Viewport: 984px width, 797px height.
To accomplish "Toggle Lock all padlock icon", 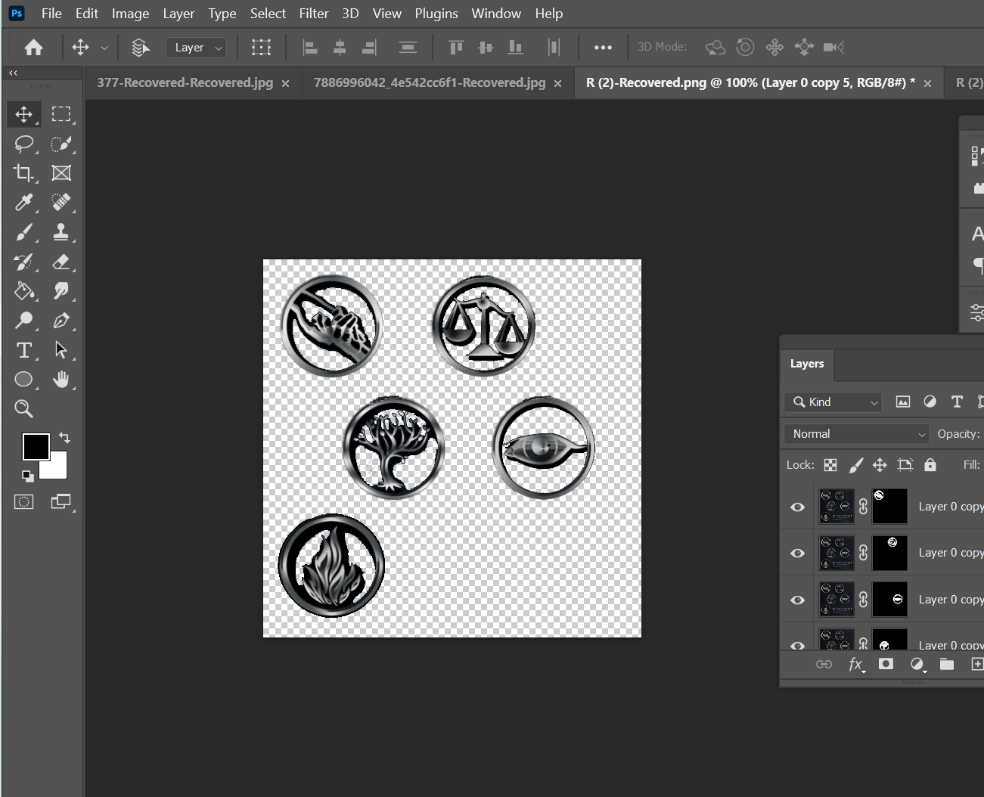I will coord(930,465).
